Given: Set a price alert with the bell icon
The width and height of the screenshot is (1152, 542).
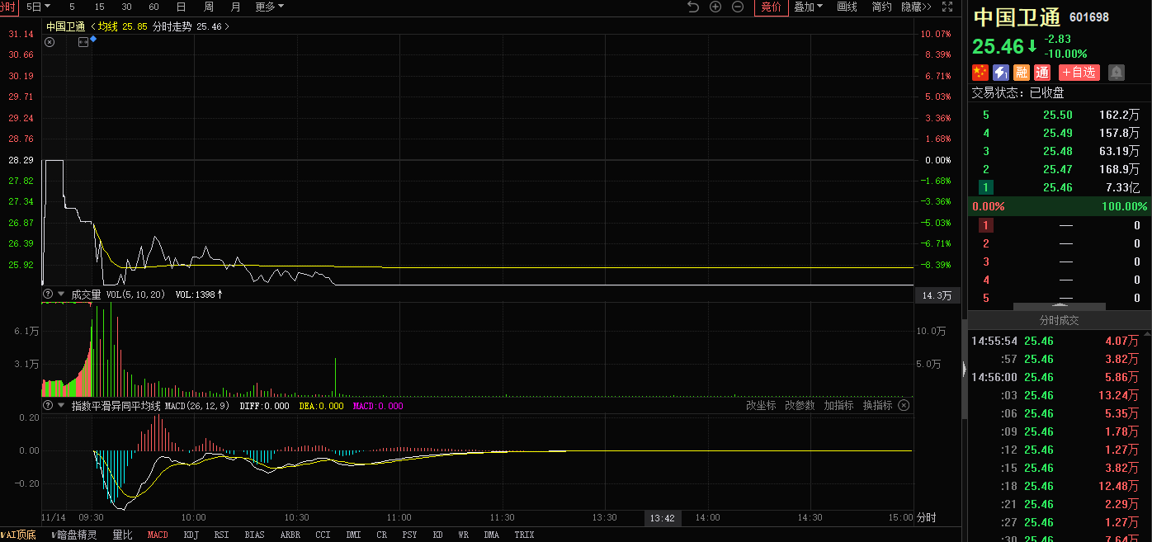Looking at the screenshot, I should click(x=1117, y=72).
